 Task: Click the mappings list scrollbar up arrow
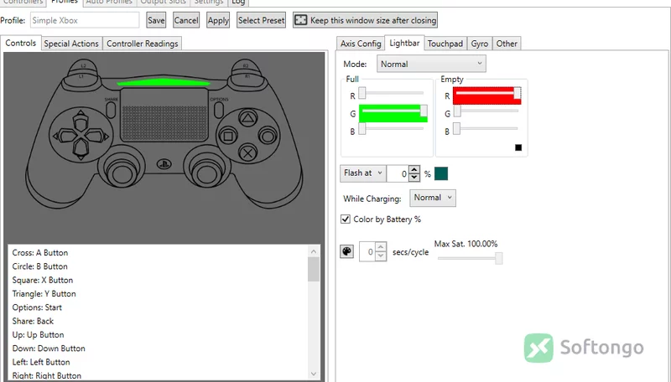[313, 251]
